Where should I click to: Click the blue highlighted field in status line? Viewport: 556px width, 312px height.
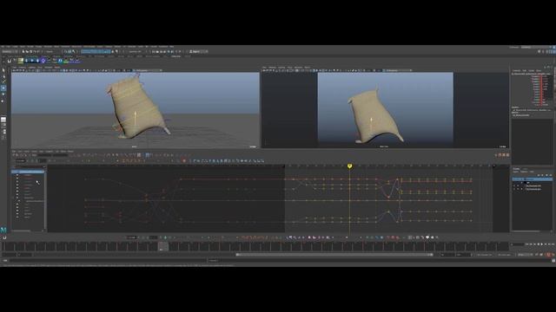[x=96, y=52]
